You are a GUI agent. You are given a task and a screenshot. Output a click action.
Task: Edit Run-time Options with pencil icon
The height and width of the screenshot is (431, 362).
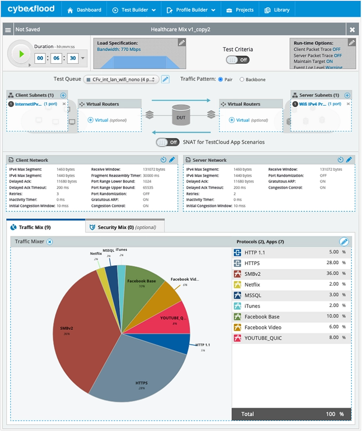[352, 42]
